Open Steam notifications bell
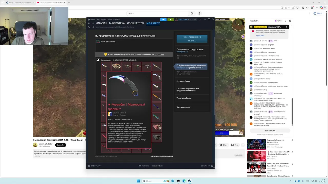This screenshot has height=184, width=328. coord(170,19)
